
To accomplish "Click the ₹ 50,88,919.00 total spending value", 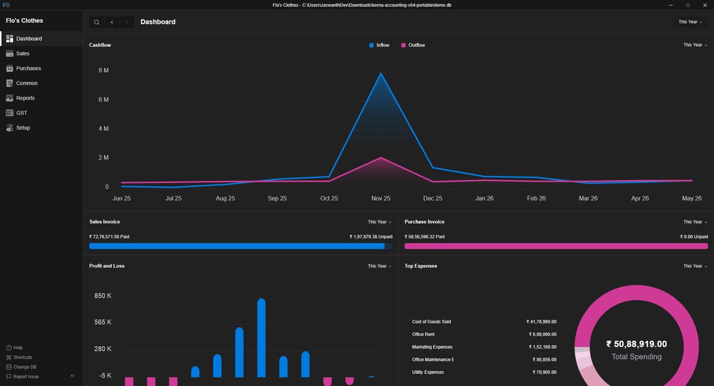I will click(x=637, y=344).
